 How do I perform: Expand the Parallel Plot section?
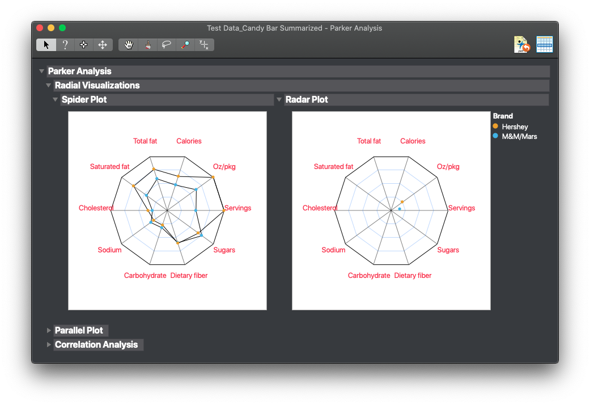point(49,330)
